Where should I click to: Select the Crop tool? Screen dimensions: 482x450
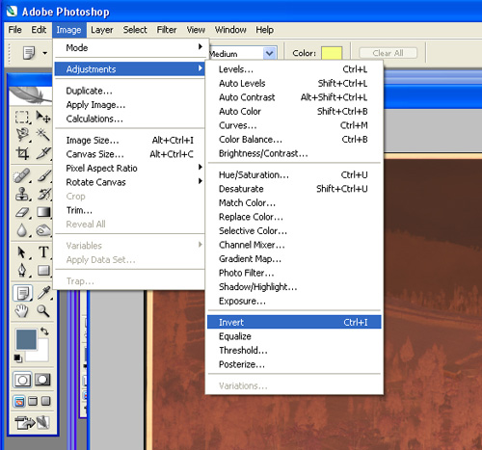(x=22, y=153)
